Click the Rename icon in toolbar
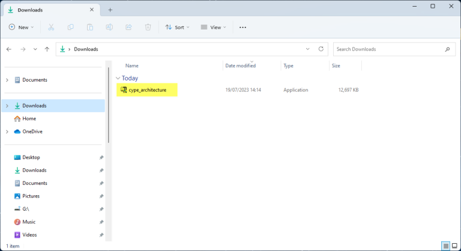This screenshot has width=461, height=251. 109,27
